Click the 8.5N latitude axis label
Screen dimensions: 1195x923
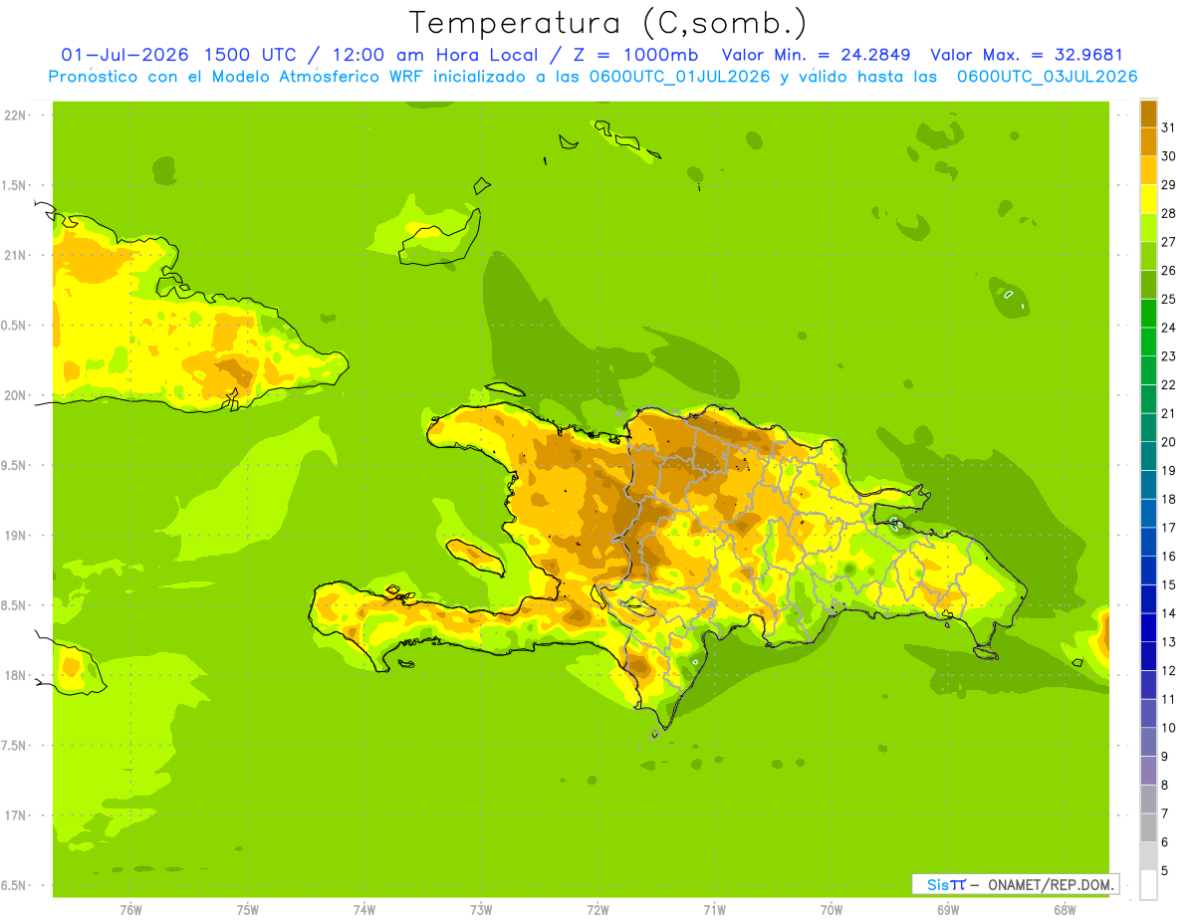point(15,605)
